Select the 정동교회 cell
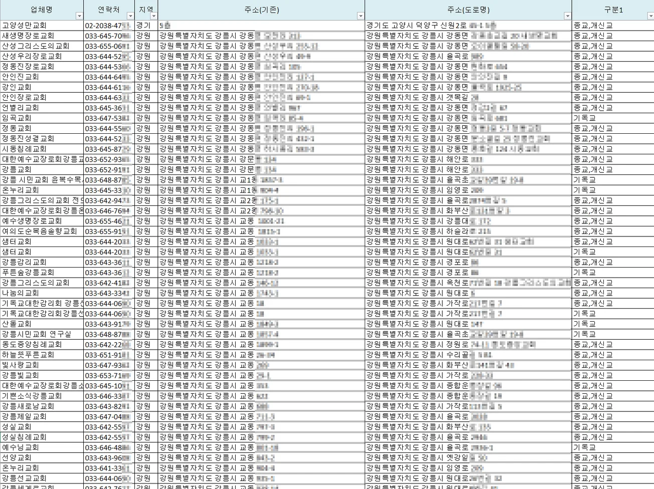The width and height of the screenshot is (654, 489). pos(42,128)
